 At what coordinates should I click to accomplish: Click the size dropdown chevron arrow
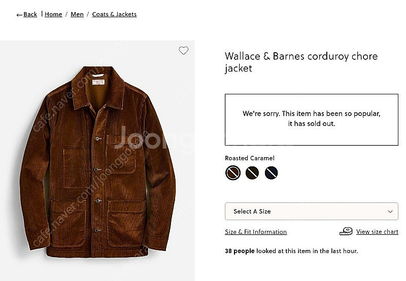(390, 212)
